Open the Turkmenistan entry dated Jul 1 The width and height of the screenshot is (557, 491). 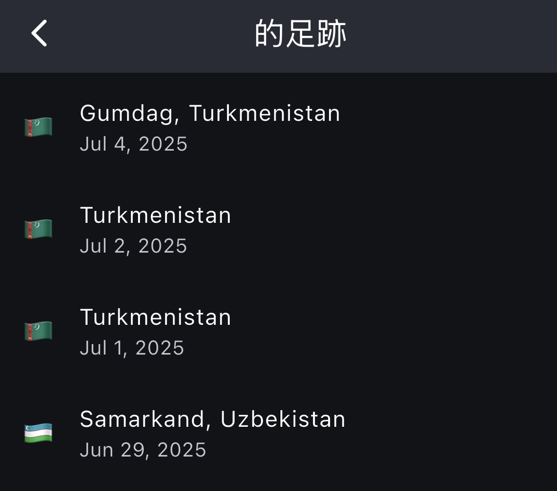[x=156, y=318]
